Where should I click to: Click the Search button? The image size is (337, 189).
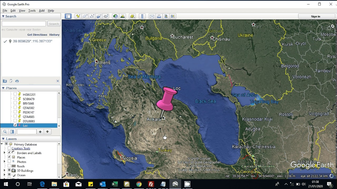point(54,24)
